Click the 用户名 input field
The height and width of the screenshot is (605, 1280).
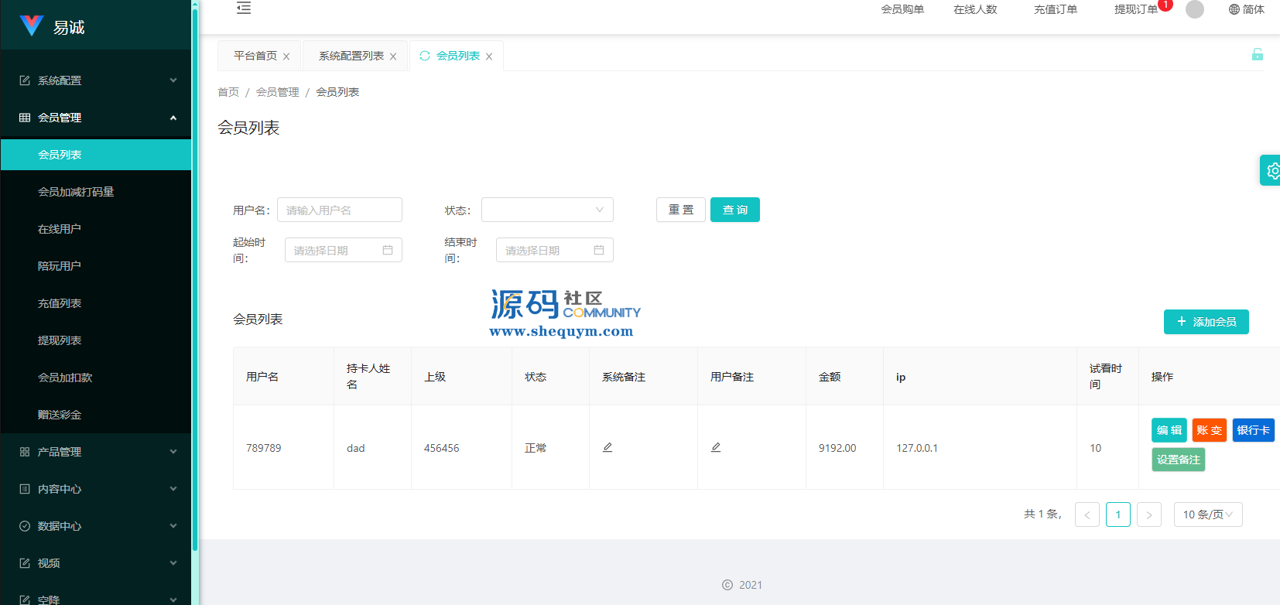(339, 210)
